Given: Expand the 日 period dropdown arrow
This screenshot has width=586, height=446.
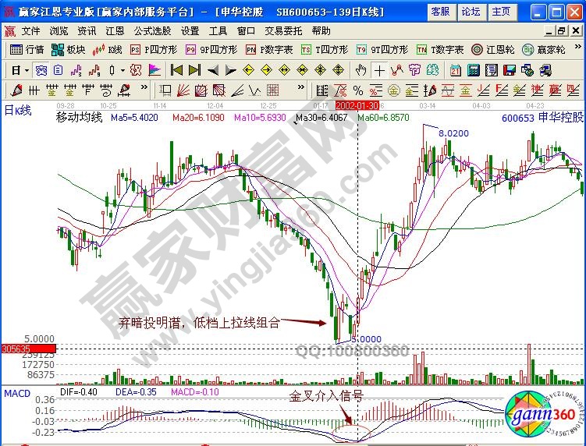Looking at the screenshot, I should point(26,69).
